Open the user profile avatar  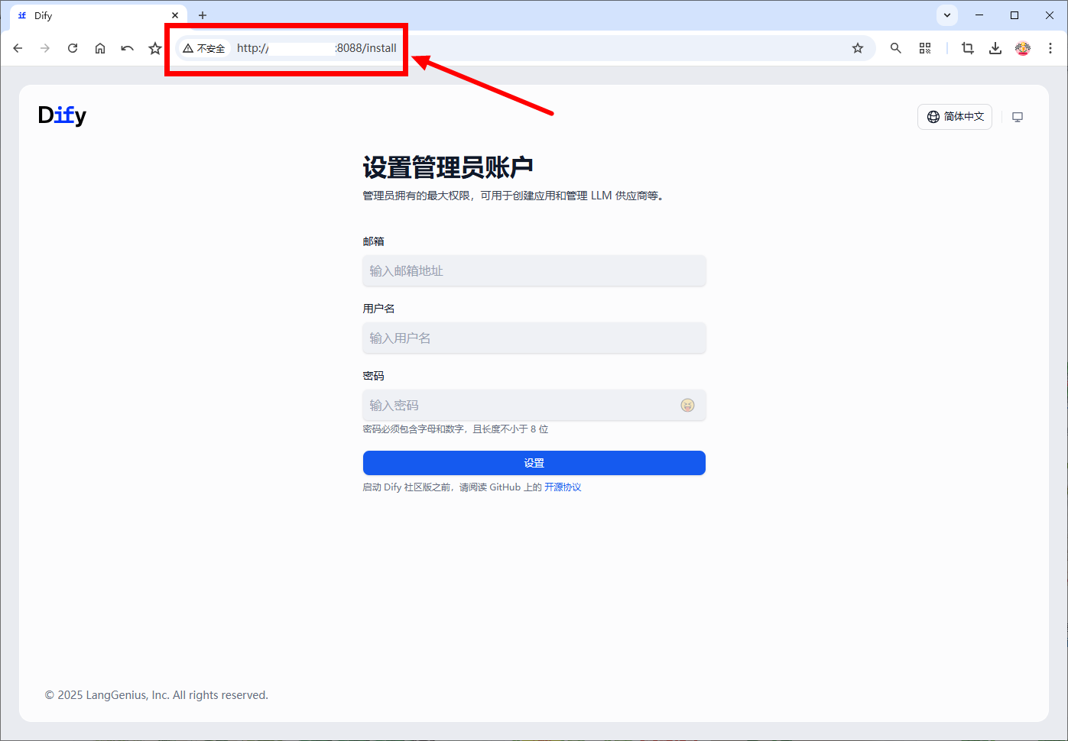point(1023,48)
